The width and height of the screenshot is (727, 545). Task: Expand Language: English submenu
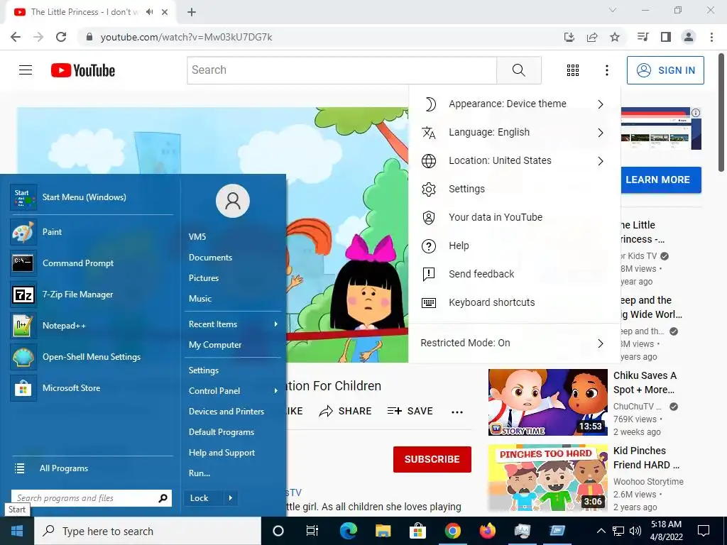coord(514,132)
